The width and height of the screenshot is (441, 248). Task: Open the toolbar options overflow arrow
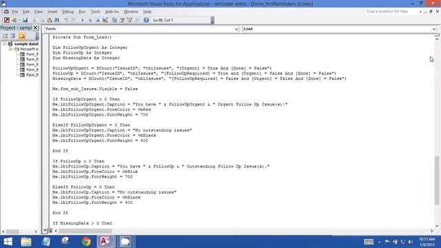pyautogui.click(x=212, y=21)
